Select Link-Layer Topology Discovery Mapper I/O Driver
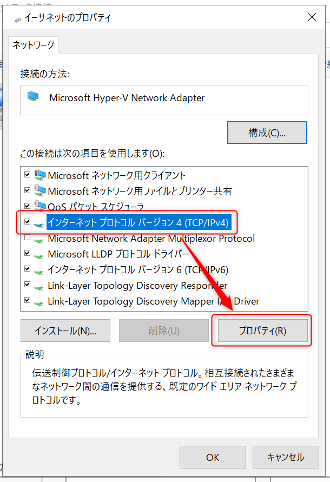 [x=153, y=301]
